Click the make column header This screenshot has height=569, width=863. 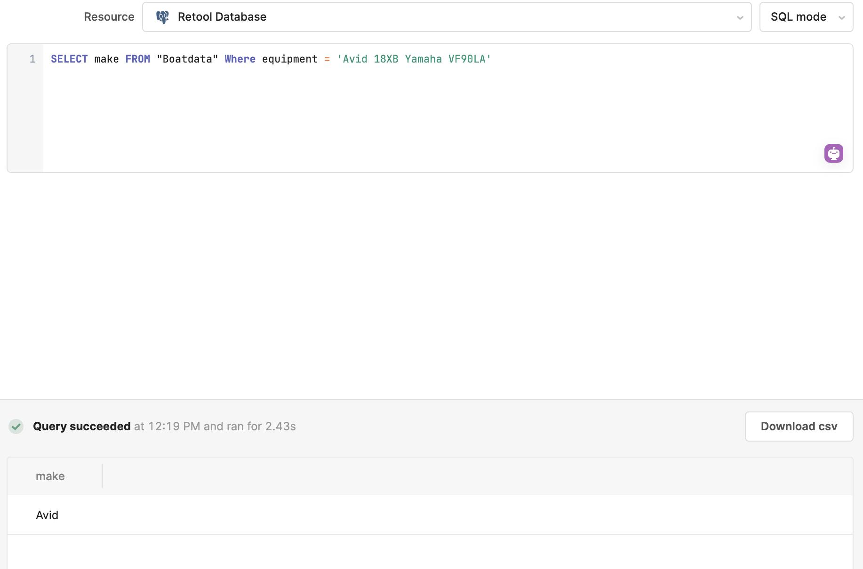[x=50, y=476]
